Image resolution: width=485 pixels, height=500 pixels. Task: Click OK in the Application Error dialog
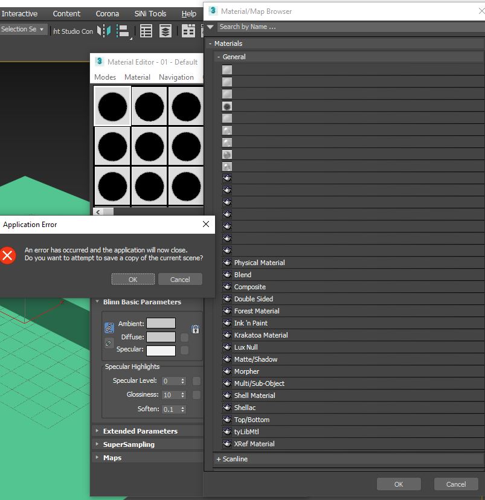coord(133,279)
